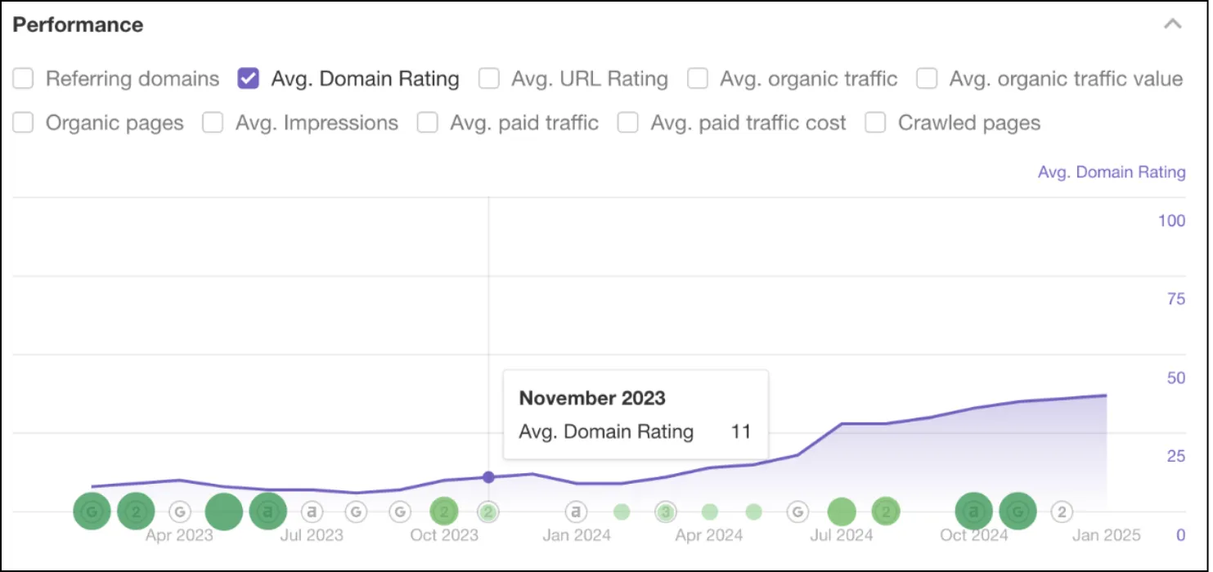Click the large green 'a' marker above Oct 2024

(x=974, y=512)
